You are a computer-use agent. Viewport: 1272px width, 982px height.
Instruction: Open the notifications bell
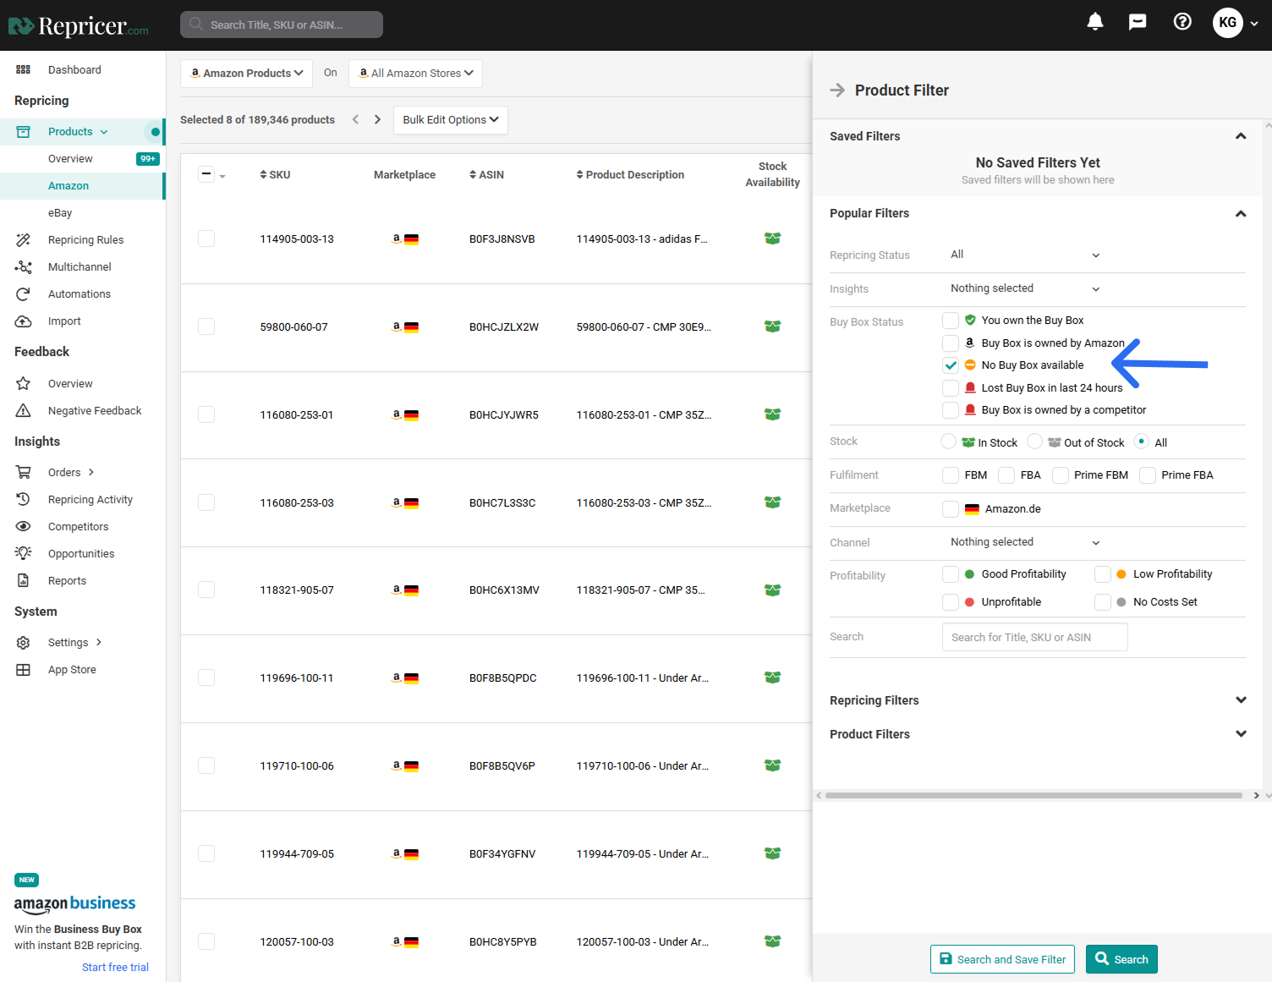(1095, 21)
